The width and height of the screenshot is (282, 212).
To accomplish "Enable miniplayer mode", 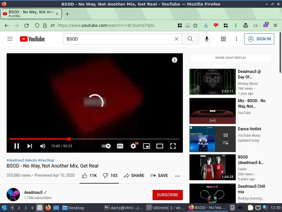I will tap(147, 146).
